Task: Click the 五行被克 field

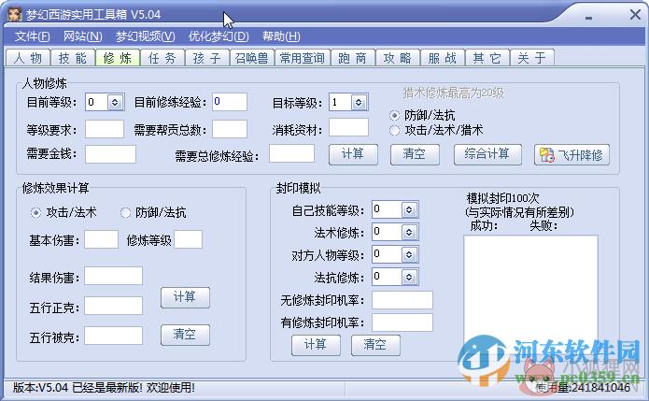Action: pos(113,336)
